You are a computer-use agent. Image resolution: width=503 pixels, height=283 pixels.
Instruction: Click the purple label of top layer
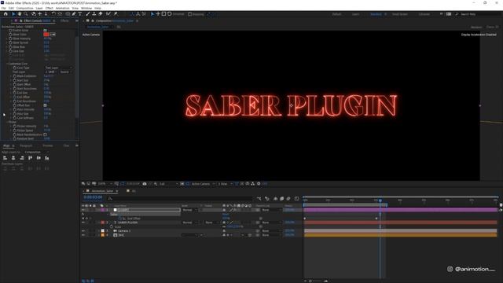(x=103, y=210)
